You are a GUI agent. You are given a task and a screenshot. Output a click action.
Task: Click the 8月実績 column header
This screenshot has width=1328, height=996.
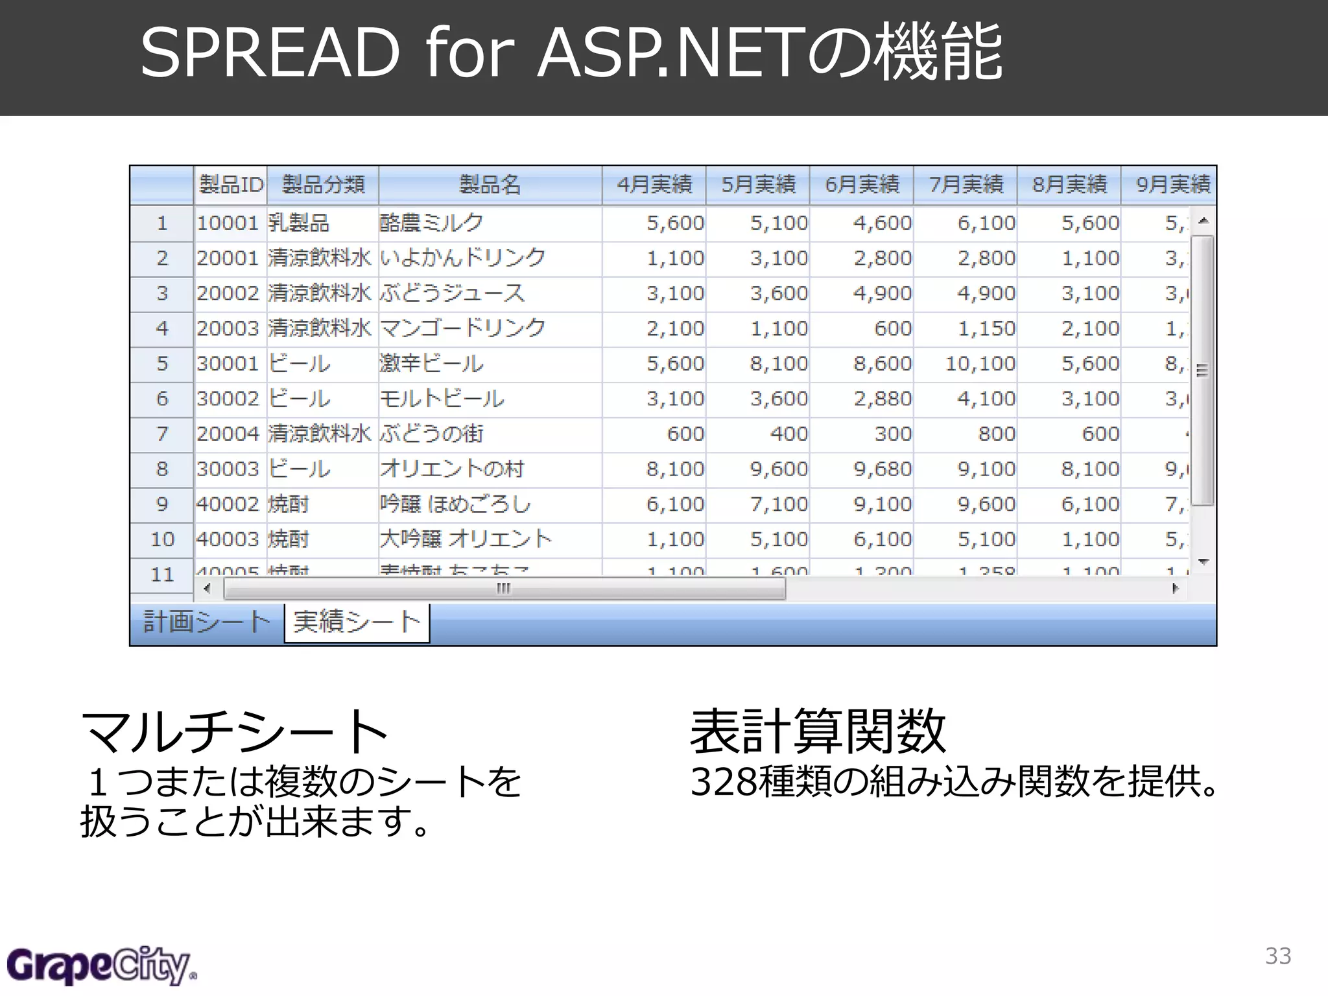click(1069, 185)
